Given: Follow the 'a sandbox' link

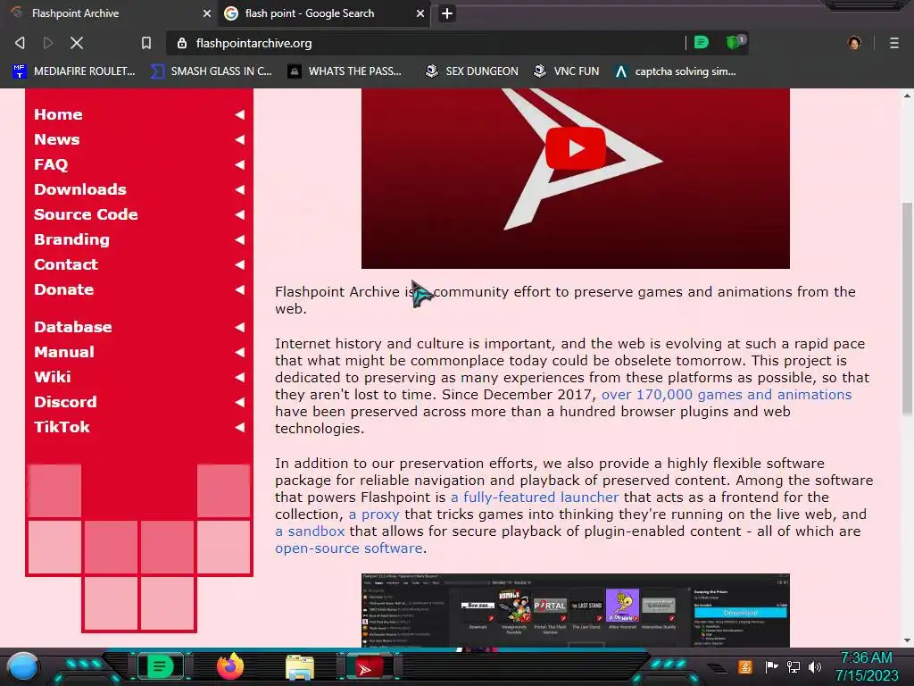Looking at the screenshot, I should (310, 531).
